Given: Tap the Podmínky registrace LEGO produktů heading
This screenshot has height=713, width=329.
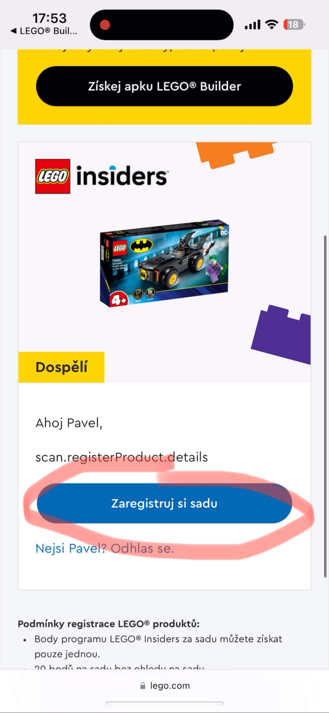Looking at the screenshot, I should click(x=109, y=624).
